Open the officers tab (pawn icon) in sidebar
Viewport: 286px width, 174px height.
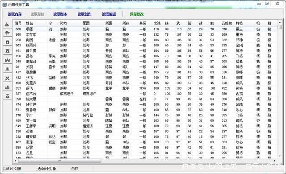7,24
